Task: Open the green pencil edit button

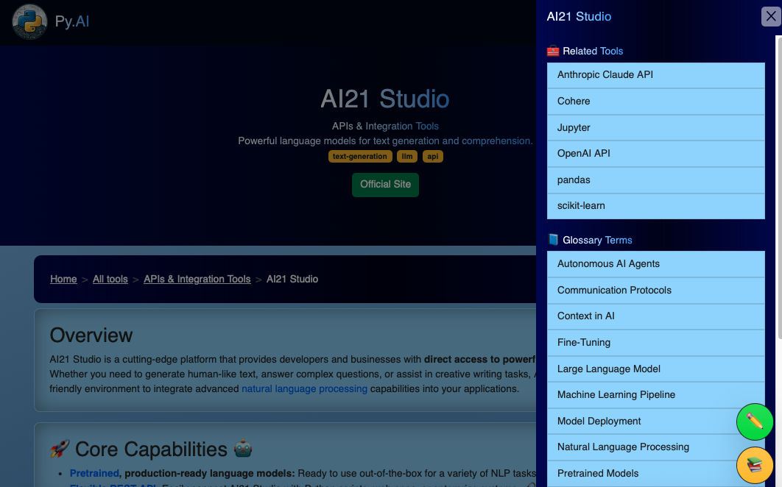Action: point(754,422)
